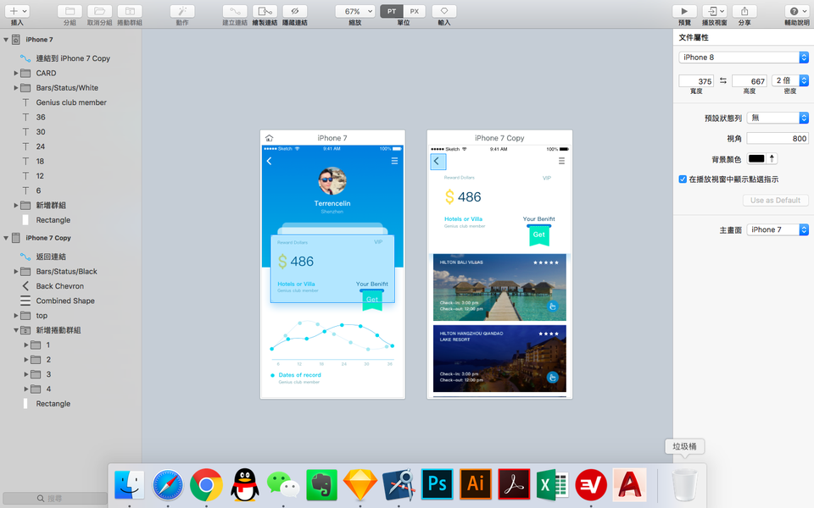This screenshot has width=814, height=508.
Task: Click back chevron in iPhone 7 Copy artboard
Action: click(x=438, y=161)
